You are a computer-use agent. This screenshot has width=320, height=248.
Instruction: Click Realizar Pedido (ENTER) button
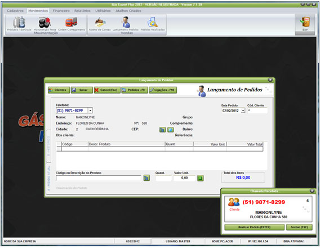pyautogui.click(x=254, y=227)
